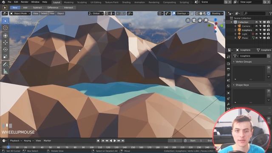Pick the Measure tool
This screenshot has width=272, height=153.
point(6,71)
